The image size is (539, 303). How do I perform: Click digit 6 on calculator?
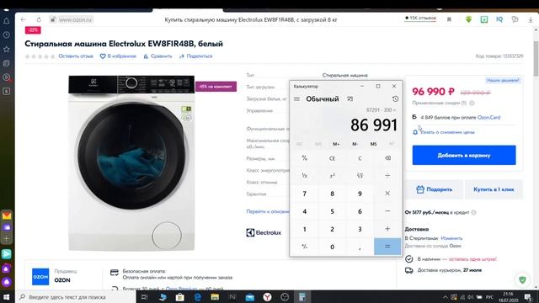[360, 211]
